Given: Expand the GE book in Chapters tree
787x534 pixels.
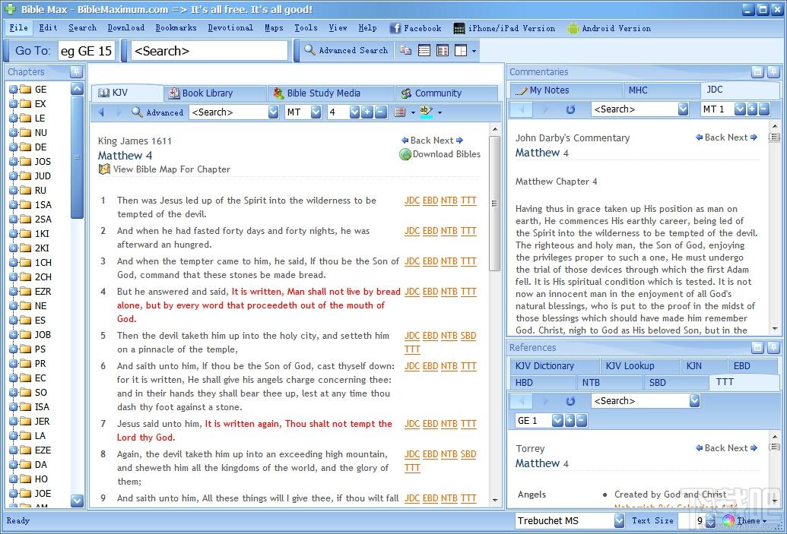Looking at the screenshot, I should (14, 89).
